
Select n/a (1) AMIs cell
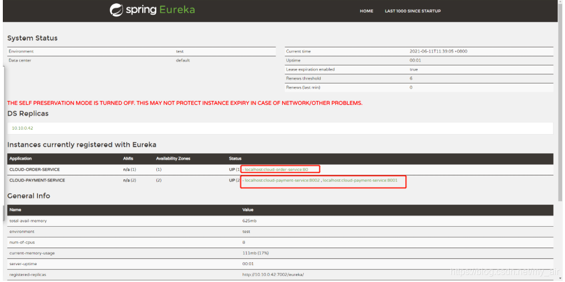tap(130, 169)
